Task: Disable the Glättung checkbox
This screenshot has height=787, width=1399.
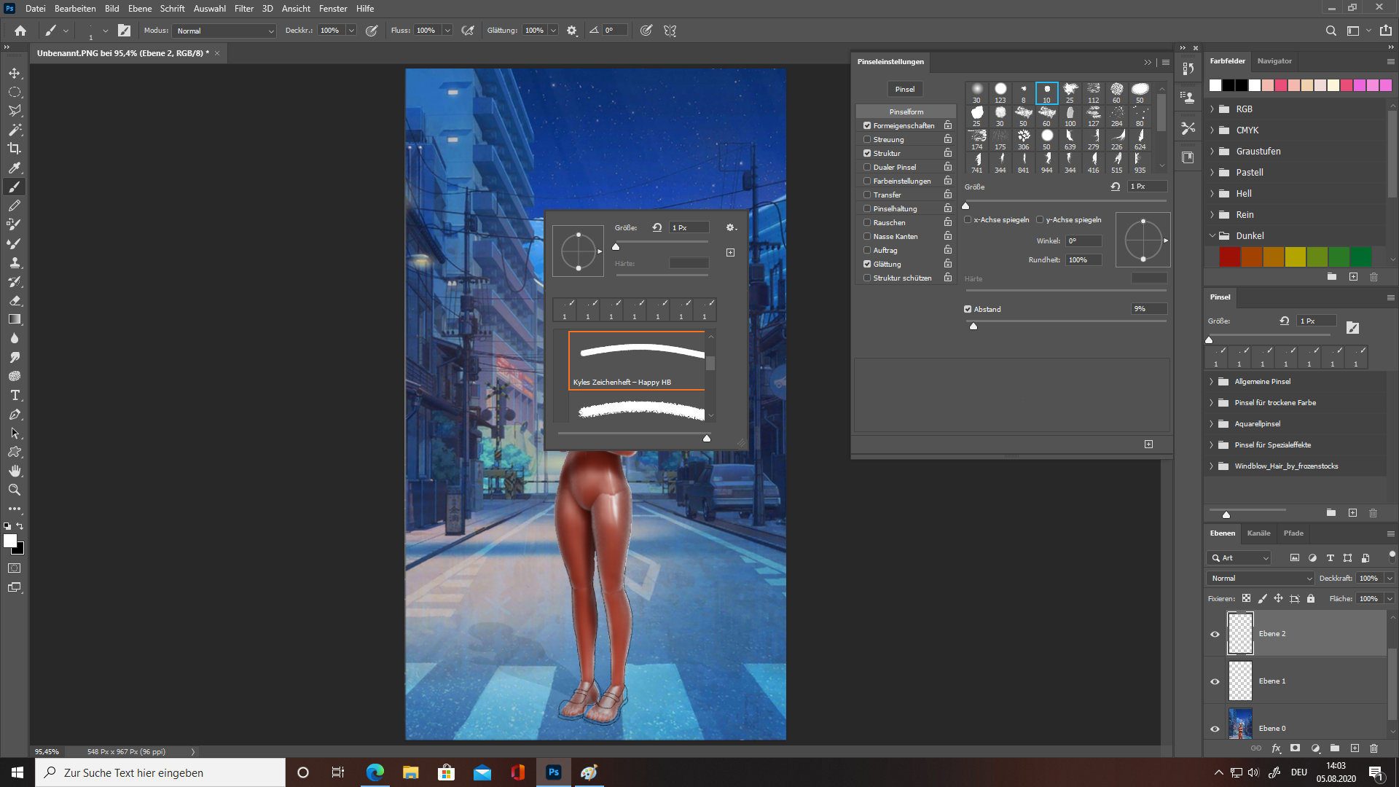Action: [867, 264]
